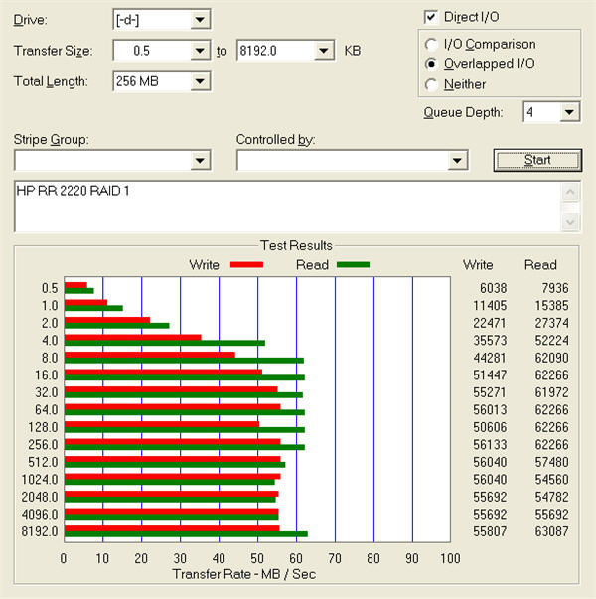This screenshot has width=596, height=599.
Task: Click the 8192.0 row label
Action: tap(40, 531)
